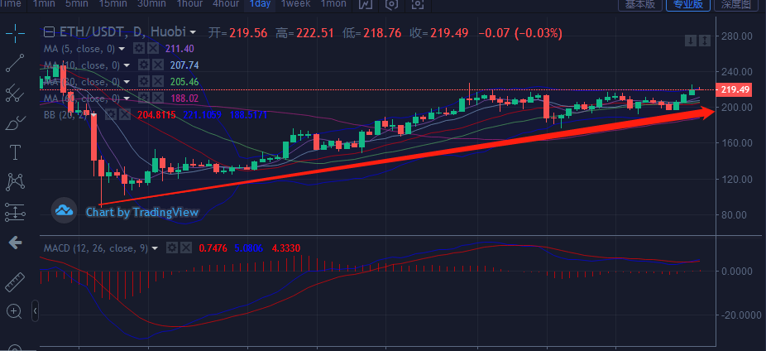Open MA (30, close, 0) dropdown arrow
Image resolution: width=766 pixels, height=351 pixels.
[127, 82]
